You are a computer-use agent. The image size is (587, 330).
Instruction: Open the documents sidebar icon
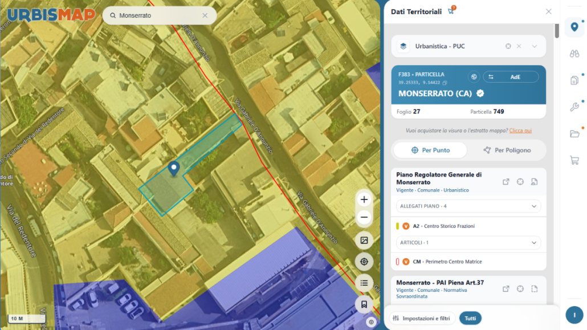click(574, 80)
